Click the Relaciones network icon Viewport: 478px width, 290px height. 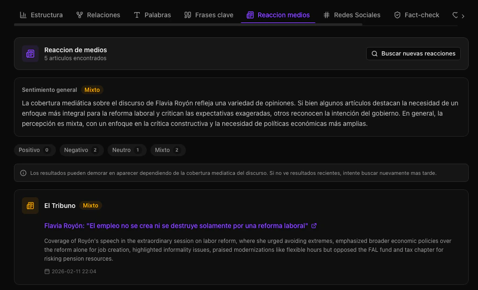click(80, 14)
